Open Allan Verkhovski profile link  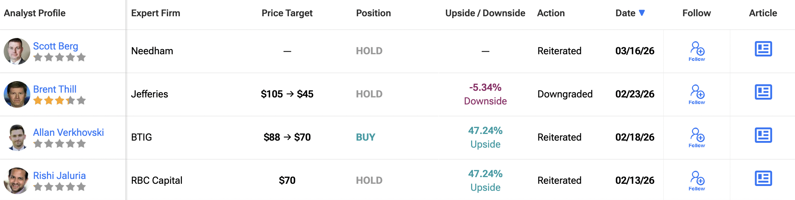click(x=68, y=132)
